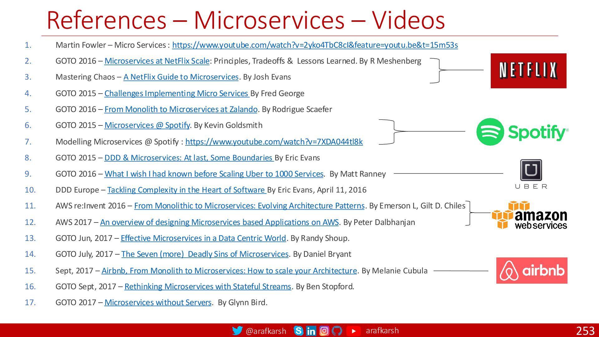
Task: Click the Instagram icon in footer
Action: [324, 330]
